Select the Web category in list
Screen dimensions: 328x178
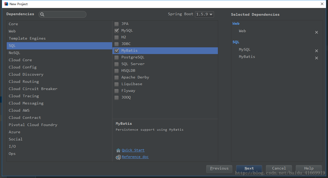59,31
